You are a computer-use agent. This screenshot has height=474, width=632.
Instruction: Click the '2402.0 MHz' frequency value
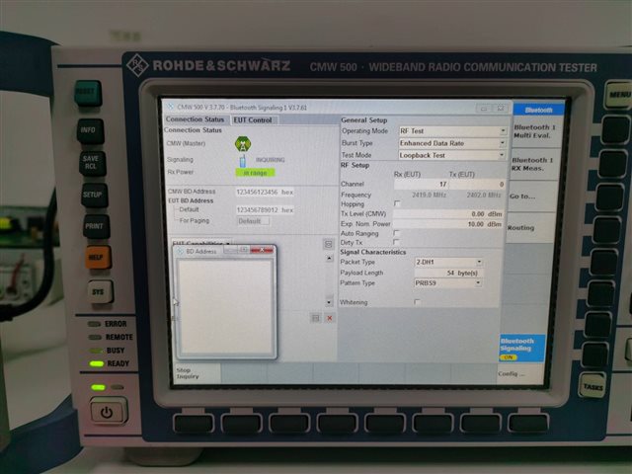pyautogui.click(x=484, y=196)
